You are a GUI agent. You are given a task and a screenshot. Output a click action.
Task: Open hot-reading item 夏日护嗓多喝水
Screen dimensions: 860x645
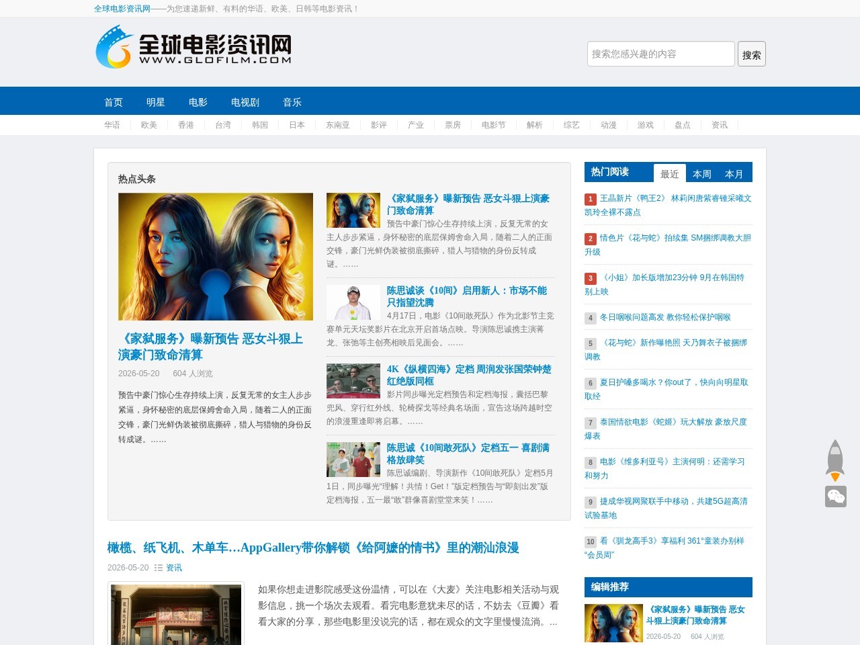click(666, 389)
